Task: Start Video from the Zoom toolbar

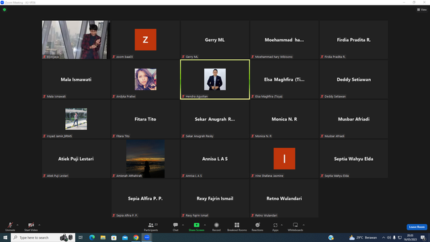Action: 31,227
